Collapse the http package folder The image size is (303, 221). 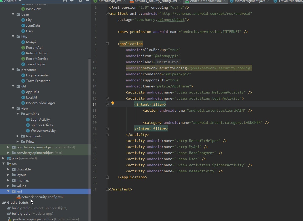tap(13, 36)
